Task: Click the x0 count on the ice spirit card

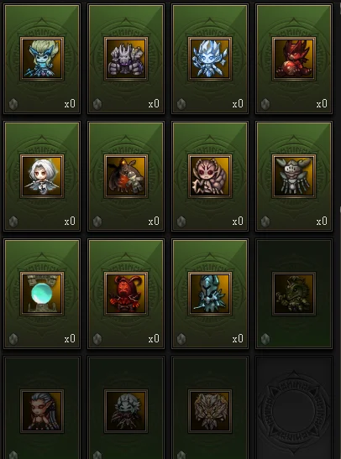Action: (x=238, y=103)
